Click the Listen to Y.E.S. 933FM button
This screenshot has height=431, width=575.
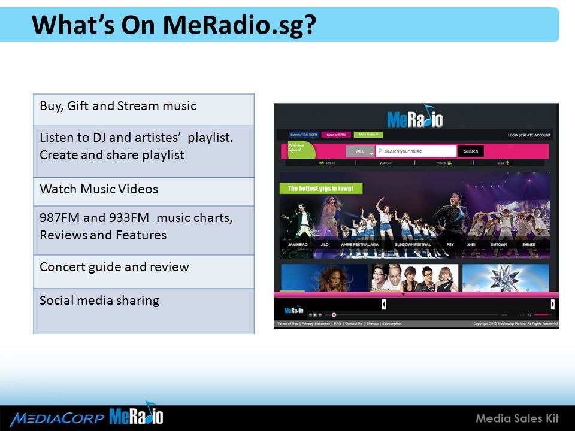click(304, 135)
